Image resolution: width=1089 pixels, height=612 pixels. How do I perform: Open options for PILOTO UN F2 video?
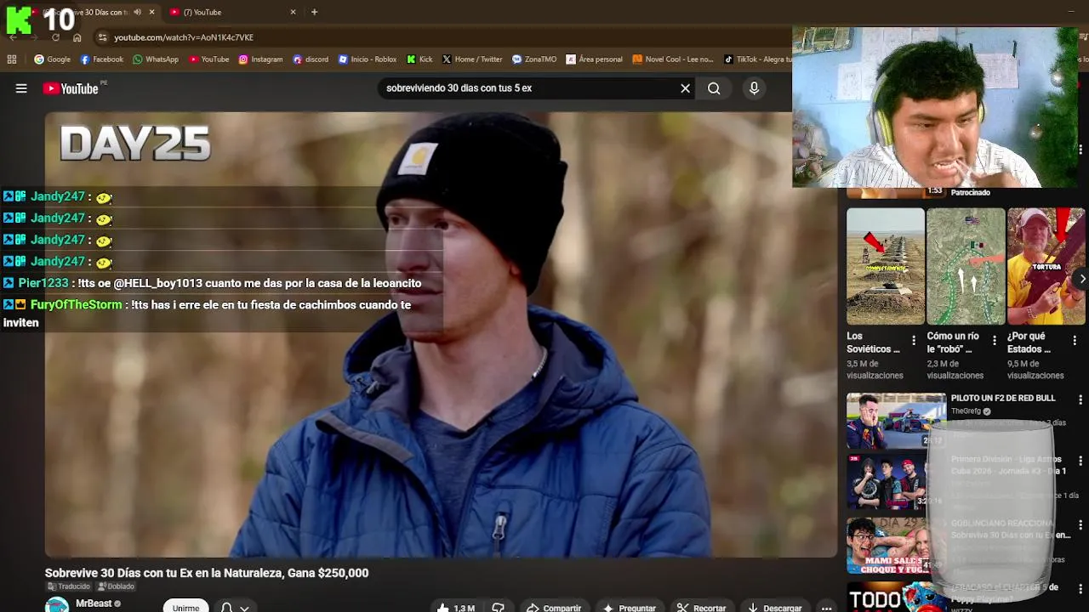coord(1080,399)
